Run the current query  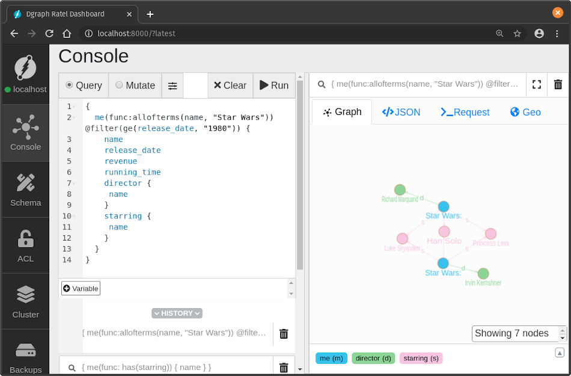(274, 85)
